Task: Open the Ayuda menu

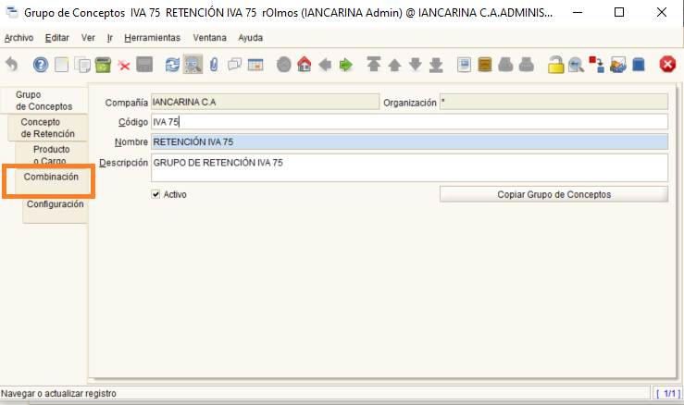Action: pos(251,38)
